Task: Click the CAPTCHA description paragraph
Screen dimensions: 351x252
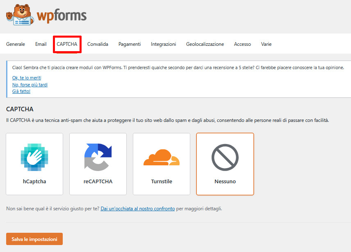Action: [167, 120]
